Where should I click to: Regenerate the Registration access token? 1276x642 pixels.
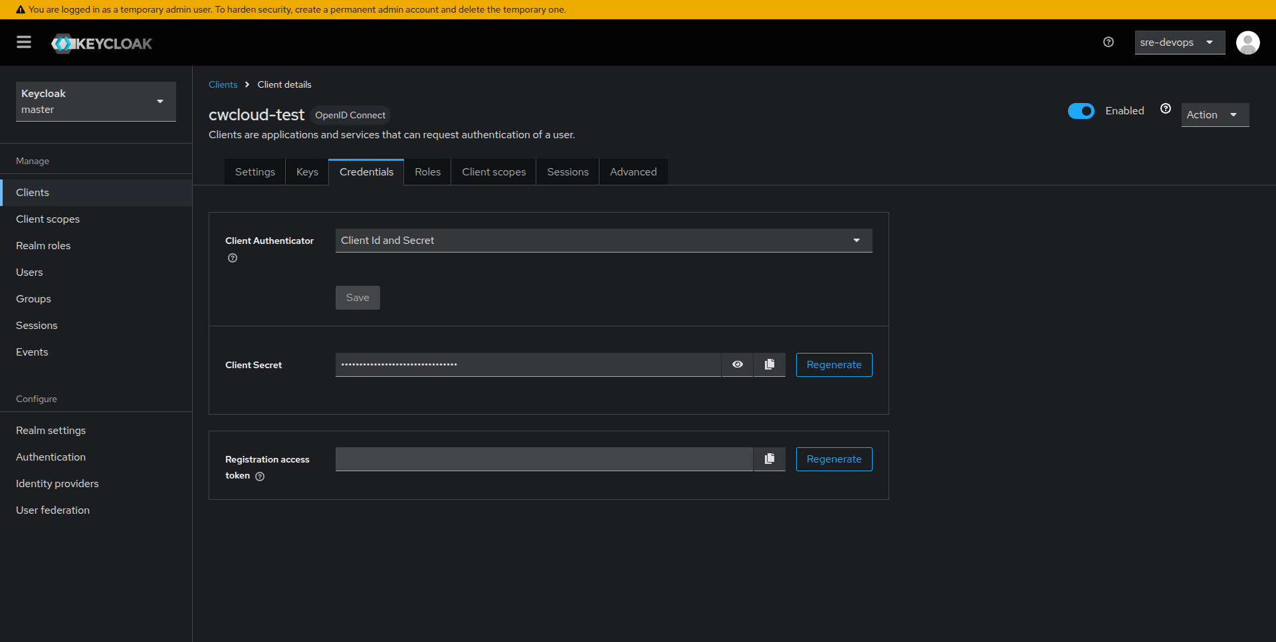834,459
